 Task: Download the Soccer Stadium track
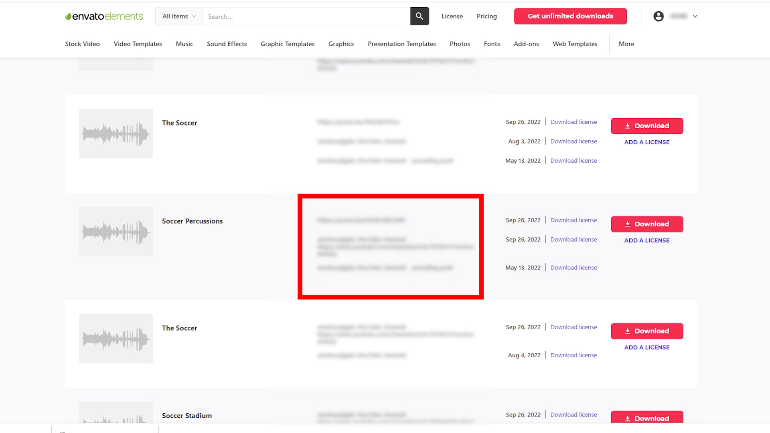point(647,418)
